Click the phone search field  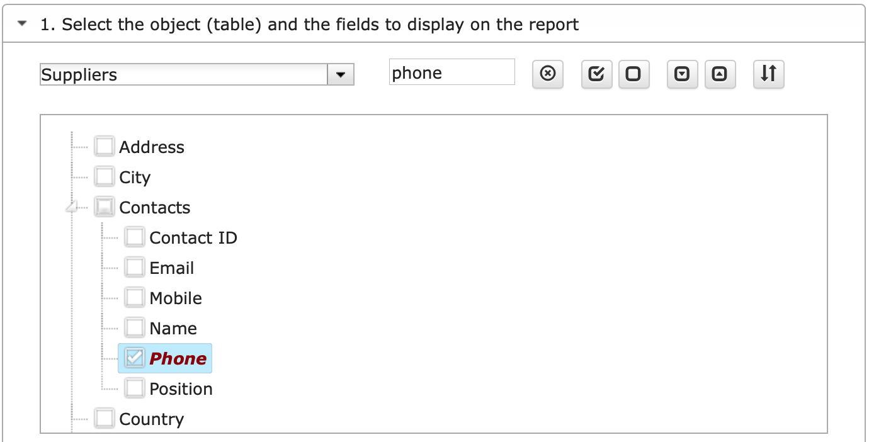point(452,72)
